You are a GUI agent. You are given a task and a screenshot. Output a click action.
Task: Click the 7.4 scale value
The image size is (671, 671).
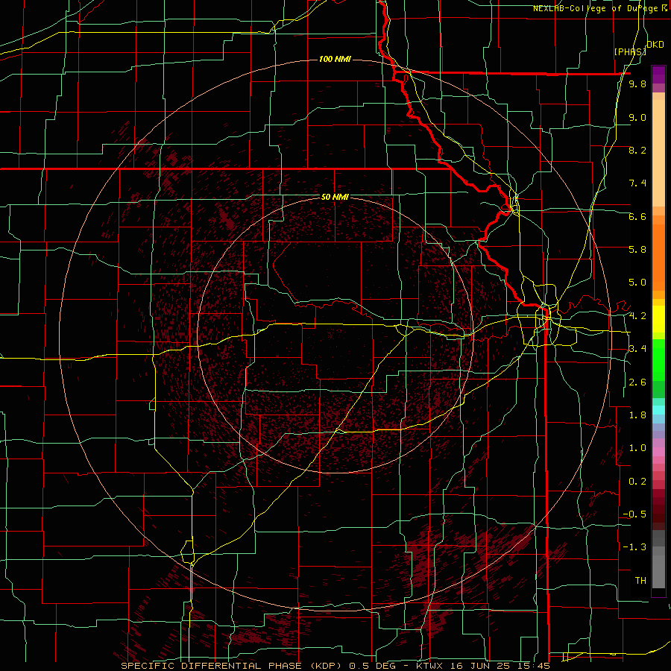pyautogui.click(x=637, y=183)
